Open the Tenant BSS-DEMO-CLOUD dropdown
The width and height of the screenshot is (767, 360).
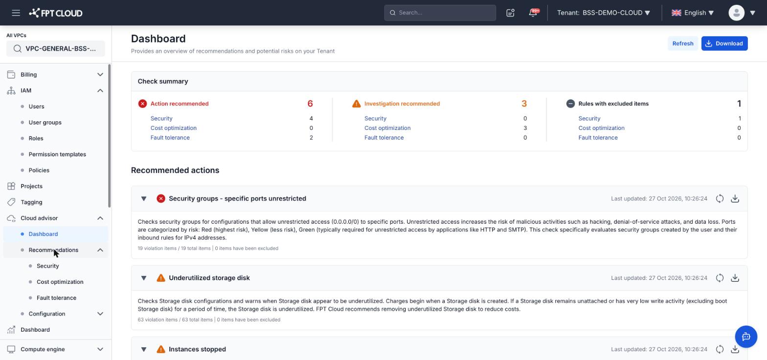pos(604,13)
